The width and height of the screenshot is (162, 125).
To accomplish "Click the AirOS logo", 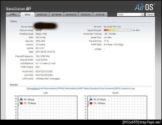I will (145, 7).
